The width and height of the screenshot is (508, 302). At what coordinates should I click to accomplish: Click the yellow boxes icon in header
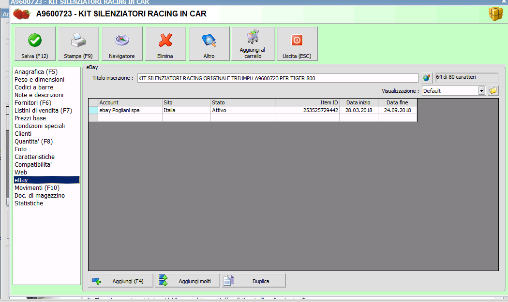coord(495,14)
